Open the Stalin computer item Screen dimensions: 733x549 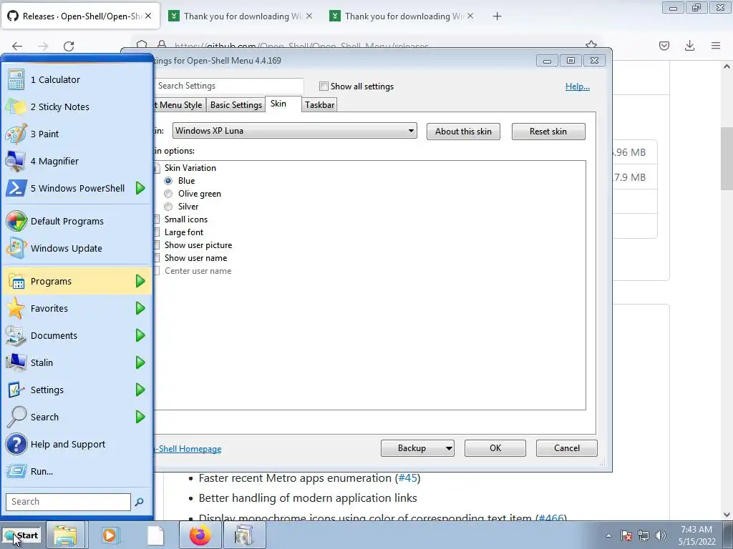point(77,362)
